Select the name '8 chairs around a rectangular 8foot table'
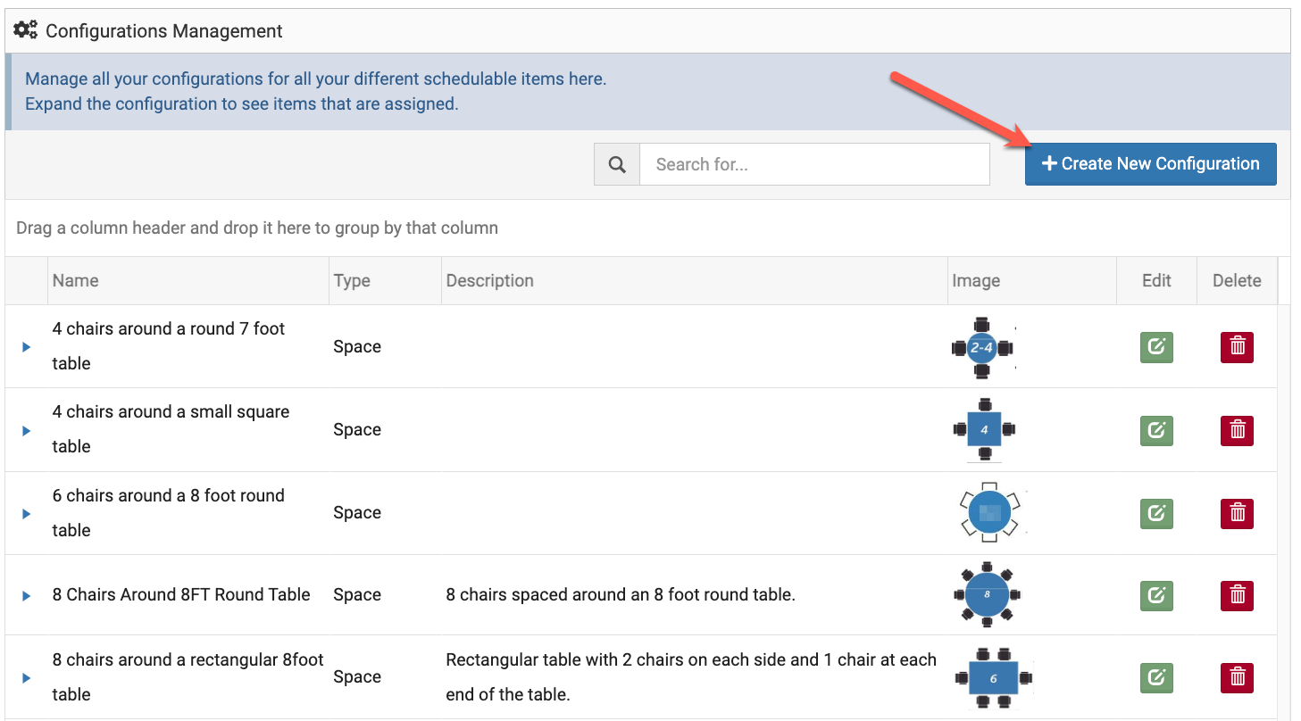 (x=188, y=676)
